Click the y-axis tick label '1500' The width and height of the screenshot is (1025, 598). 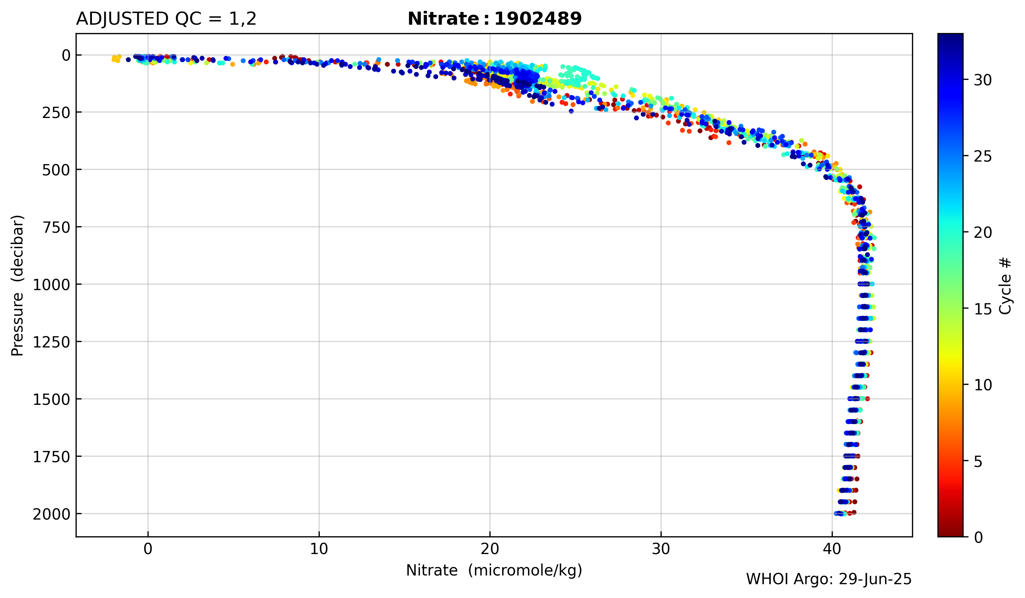52,400
